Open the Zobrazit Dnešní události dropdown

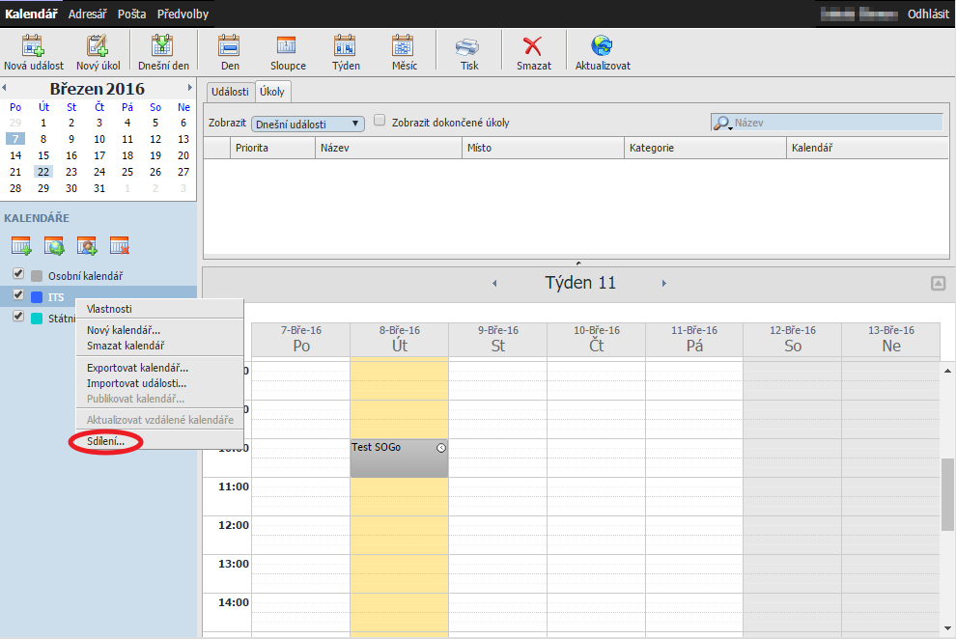coord(308,124)
